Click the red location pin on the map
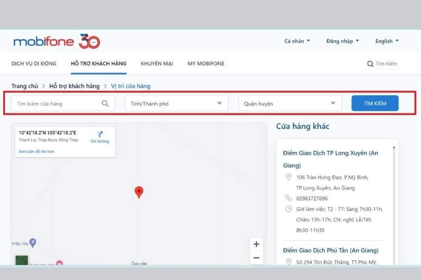The width and height of the screenshot is (421, 280). pos(139,192)
